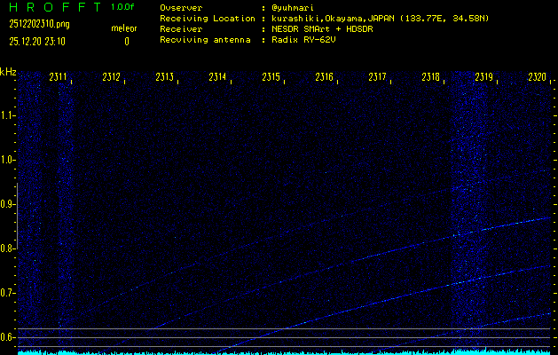Image resolution: width=558 pixels, height=355 pixels.
Task: Click the 2319 time marker
Action: (x=483, y=77)
